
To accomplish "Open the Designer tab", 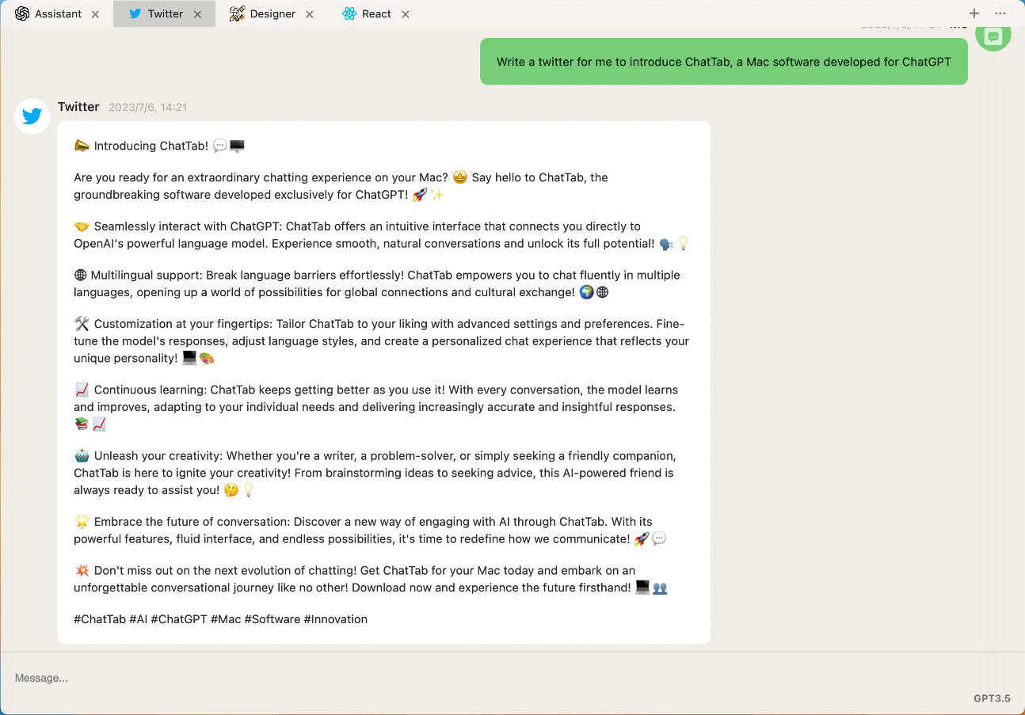I will 272,13.
